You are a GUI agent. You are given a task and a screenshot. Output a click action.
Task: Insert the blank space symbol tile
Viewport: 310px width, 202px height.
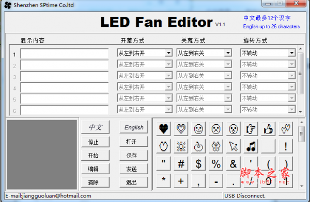268,146
